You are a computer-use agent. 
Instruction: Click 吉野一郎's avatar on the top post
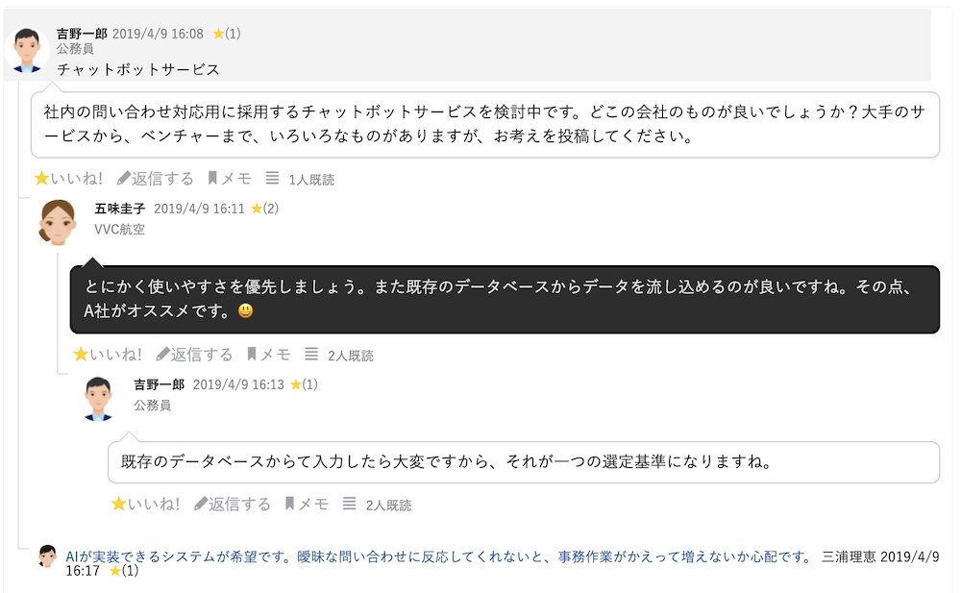pyautogui.click(x=27, y=49)
